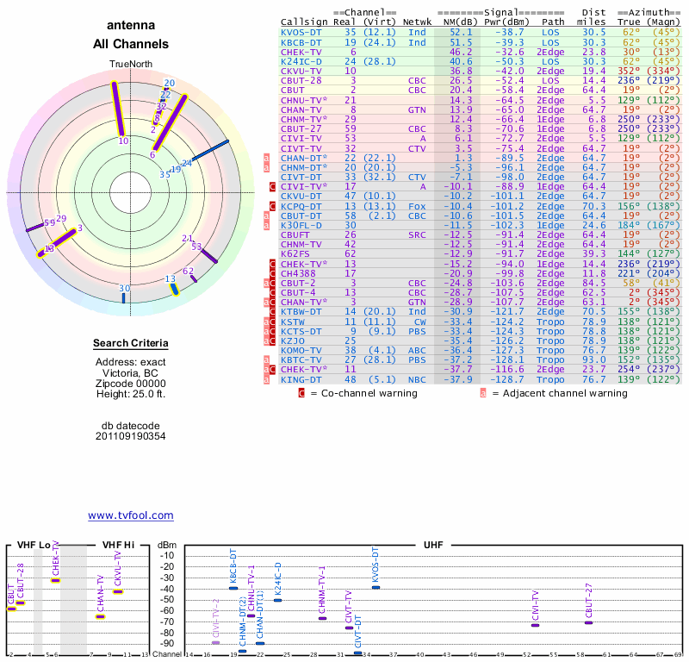Screen dimensions: 689x662
Task: Select the KSTW callsign
Action: tap(293, 322)
